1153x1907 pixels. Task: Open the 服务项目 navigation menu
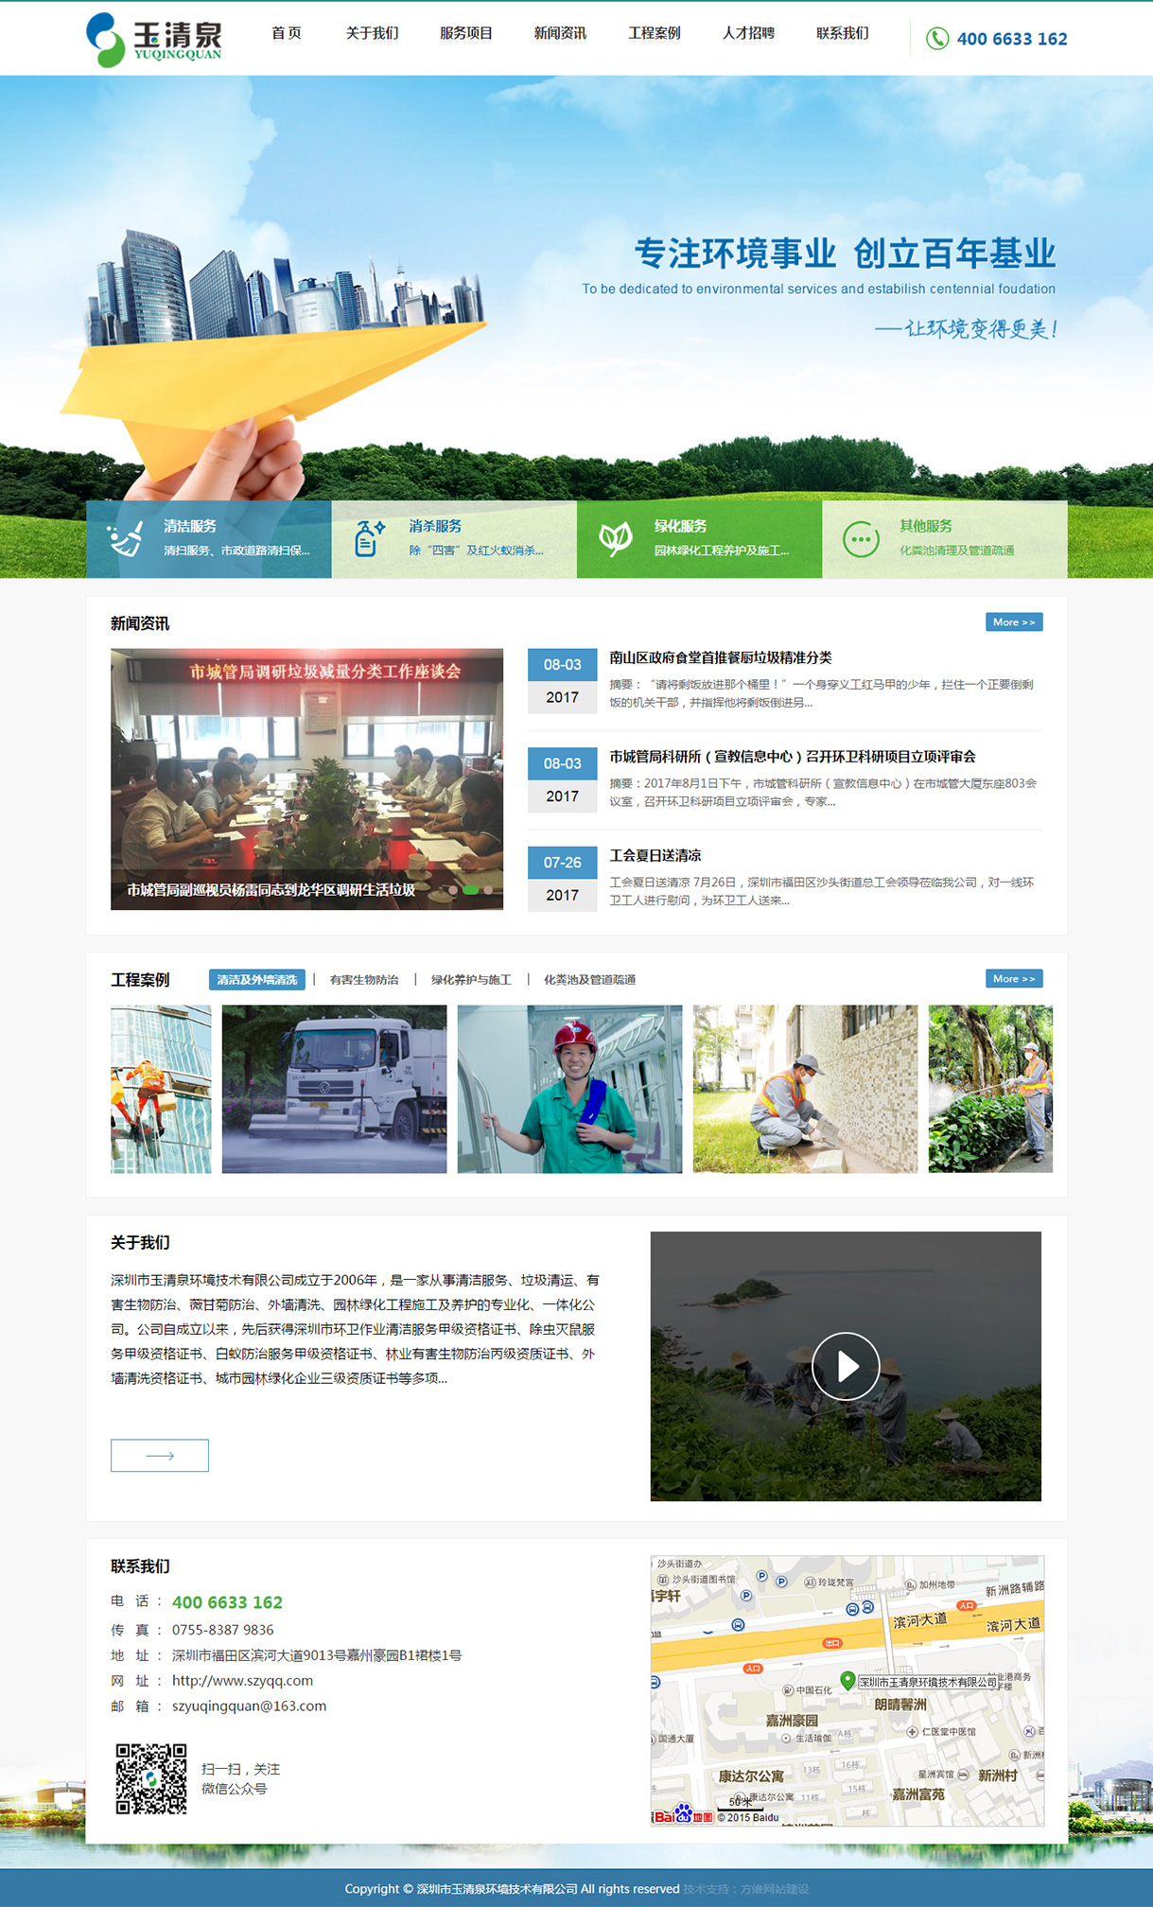pos(465,33)
